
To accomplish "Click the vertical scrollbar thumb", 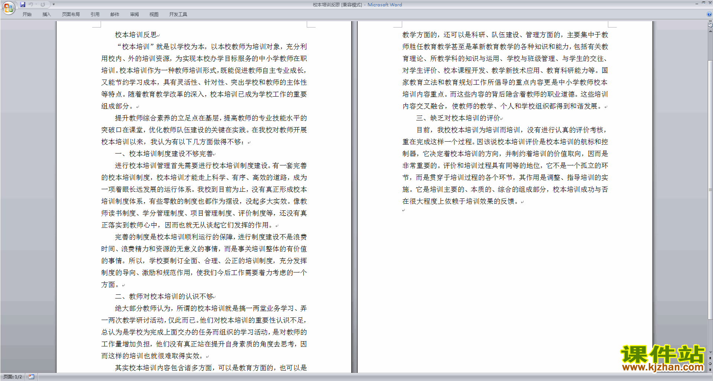I will point(710,190).
